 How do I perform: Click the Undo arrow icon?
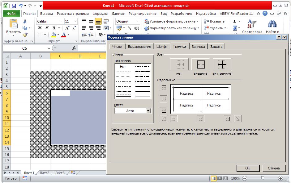pyautogui.click(x=21, y=6)
